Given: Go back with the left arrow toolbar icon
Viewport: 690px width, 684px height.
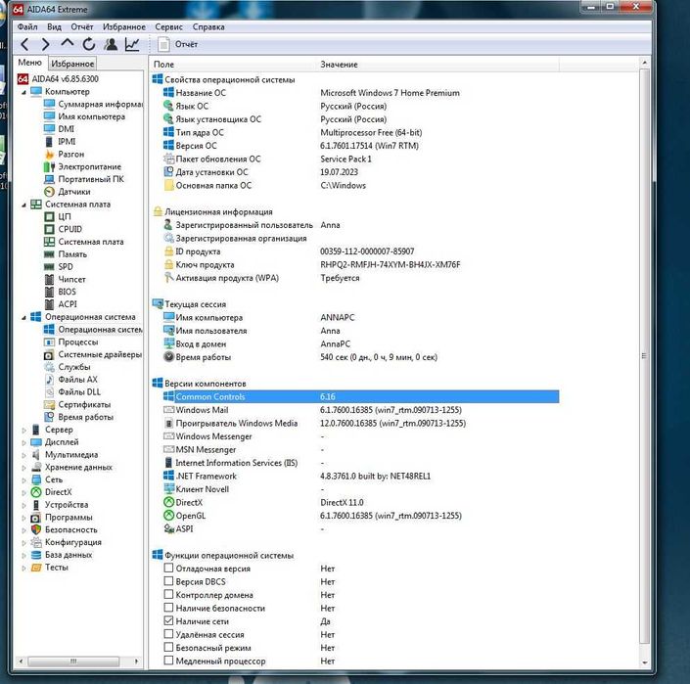Looking at the screenshot, I should pyautogui.click(x=24, y=44).
